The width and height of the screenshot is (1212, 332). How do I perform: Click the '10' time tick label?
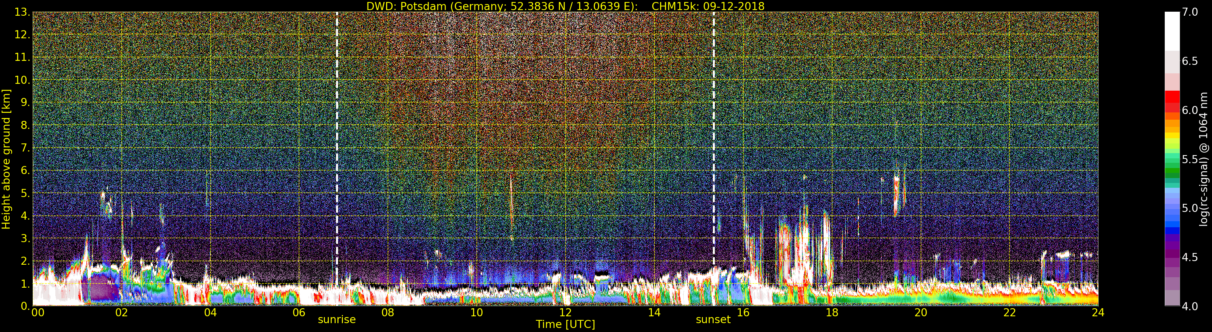(477, 312)
